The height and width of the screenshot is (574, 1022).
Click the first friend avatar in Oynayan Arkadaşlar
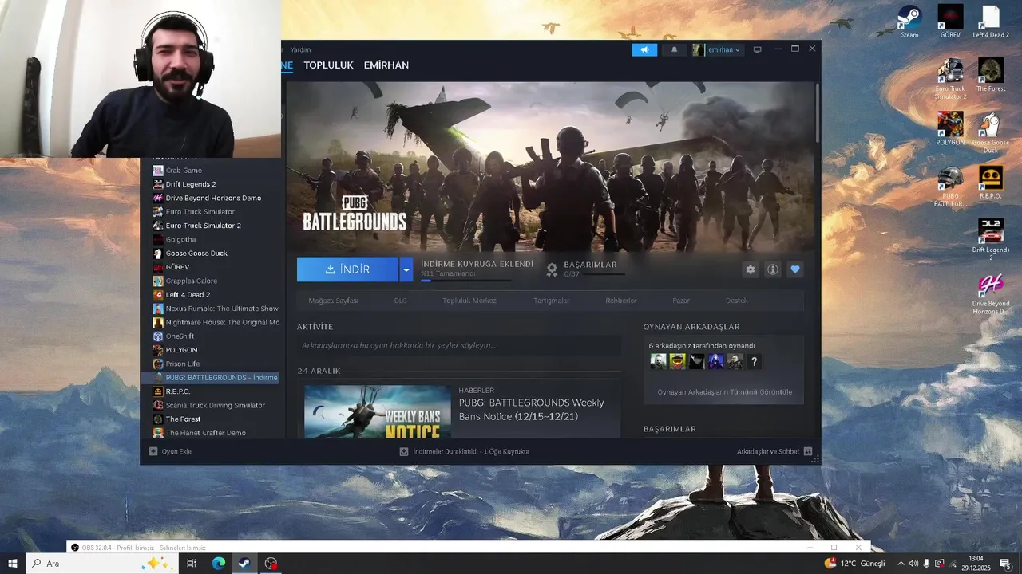(x=658, y=362)
